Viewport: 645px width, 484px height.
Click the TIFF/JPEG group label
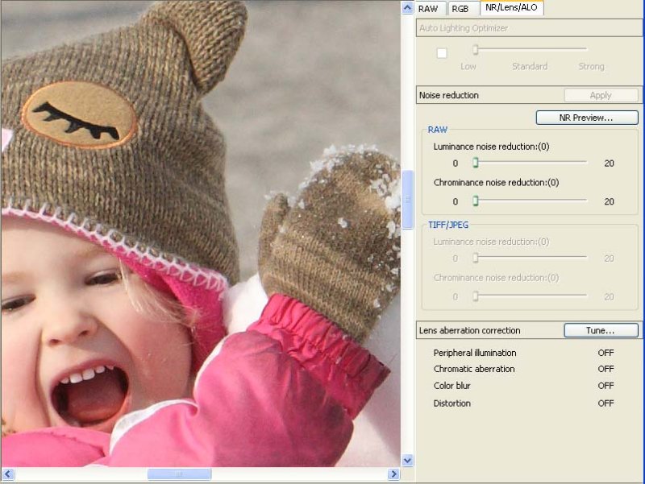click(448, 225)
